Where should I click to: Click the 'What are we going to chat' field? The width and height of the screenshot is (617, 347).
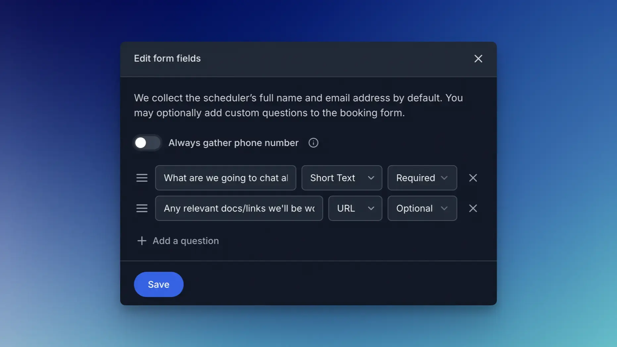click(x=226, y=178)
